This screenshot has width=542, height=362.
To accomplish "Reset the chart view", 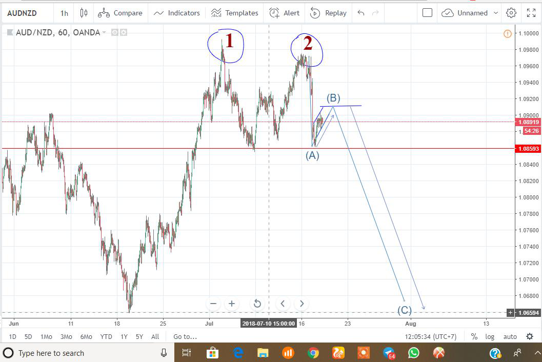I will [x=257, y=304].
